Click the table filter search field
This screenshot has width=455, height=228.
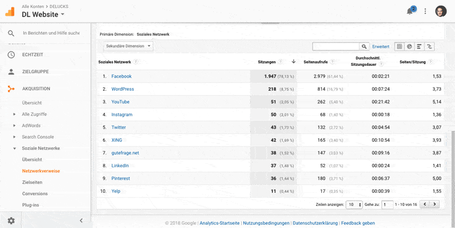[x=336, y=47]
